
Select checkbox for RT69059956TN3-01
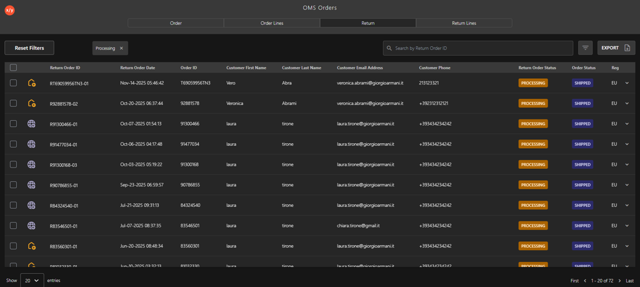coord(14,83)
